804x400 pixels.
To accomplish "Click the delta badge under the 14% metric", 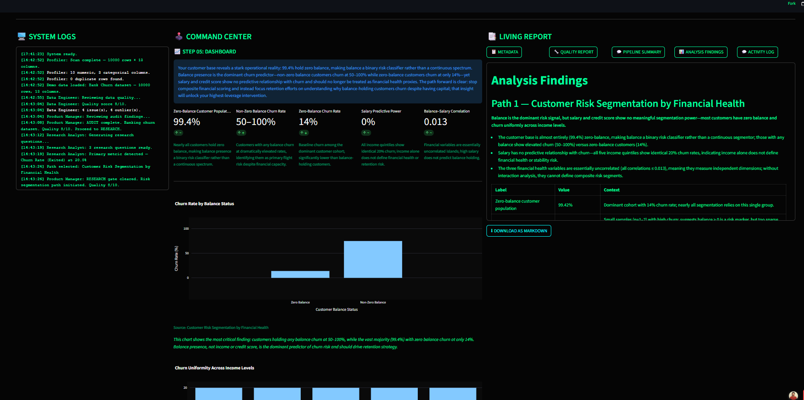I will 304,133.
